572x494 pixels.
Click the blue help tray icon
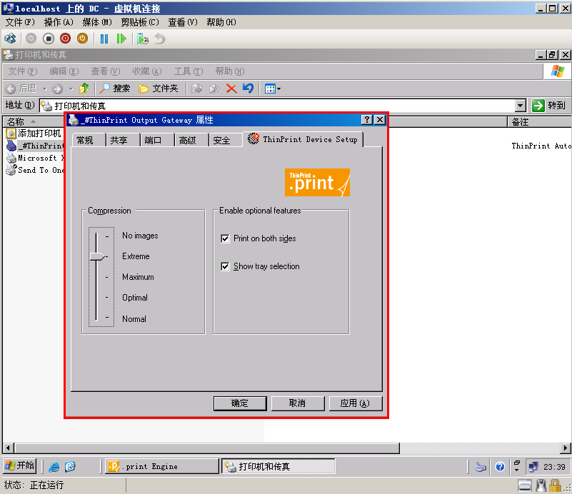point(500,467)
